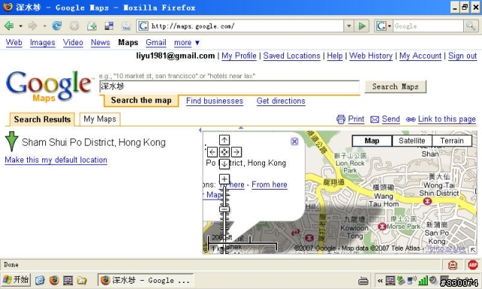Click the TAG toolbar icon
The height and width of the screenshot is (289, 482).
[x=126, y=26]
